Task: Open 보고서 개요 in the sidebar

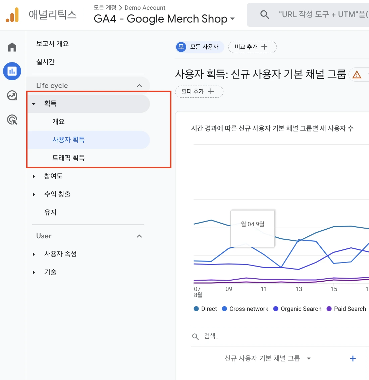Action: [52, 44]
